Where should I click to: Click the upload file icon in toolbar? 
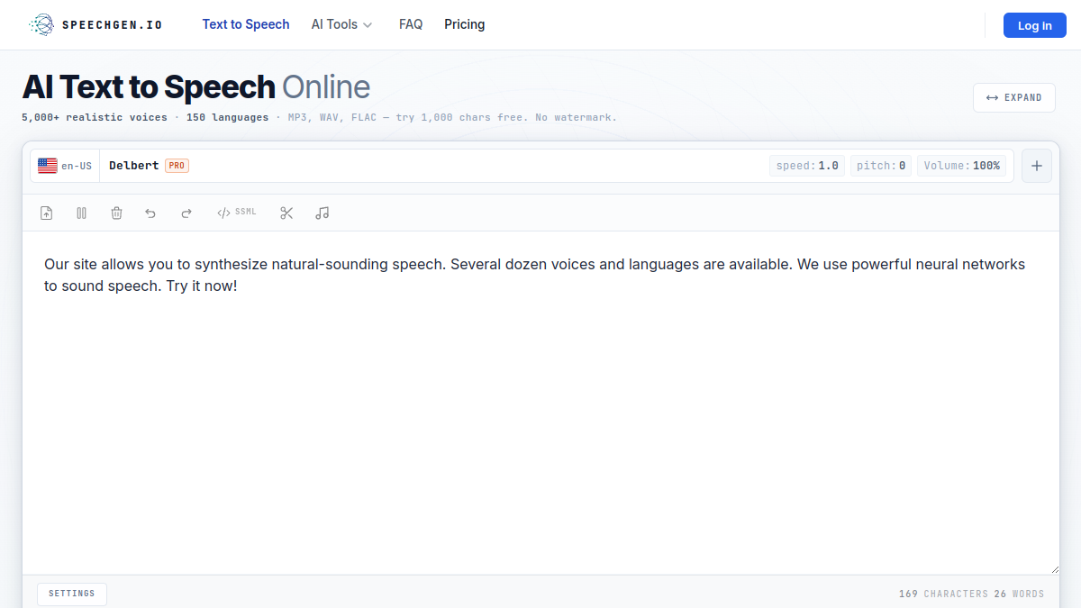tap(47, 213)
